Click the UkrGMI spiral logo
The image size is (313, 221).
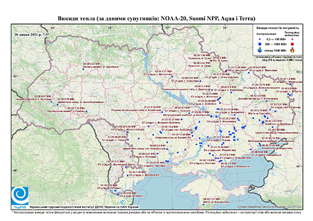pos(20,196)
